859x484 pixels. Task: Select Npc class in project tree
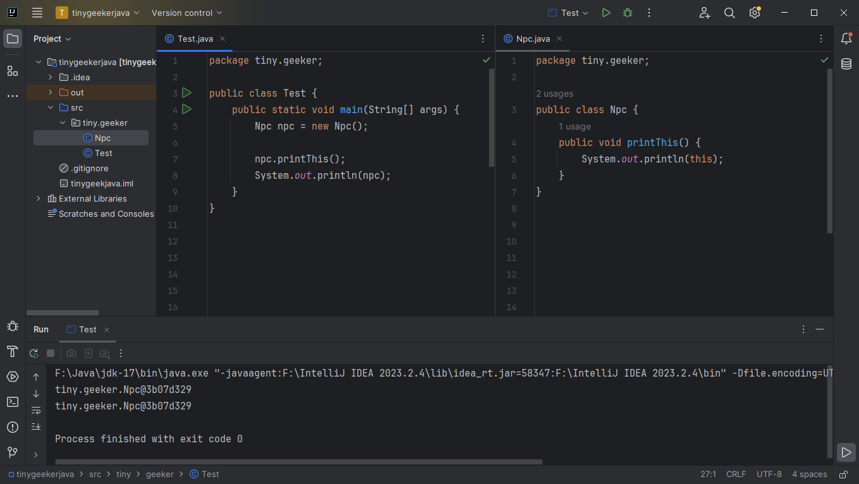tap(91, 138)
